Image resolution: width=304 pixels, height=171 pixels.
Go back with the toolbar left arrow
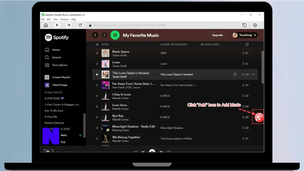click(57, 25)
